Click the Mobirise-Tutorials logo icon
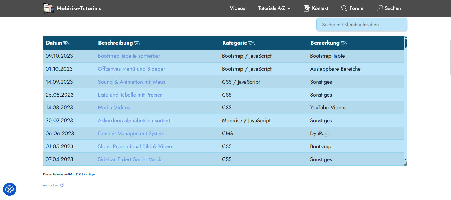The height and width of the screenshot is (200, 451). (48, 8)
